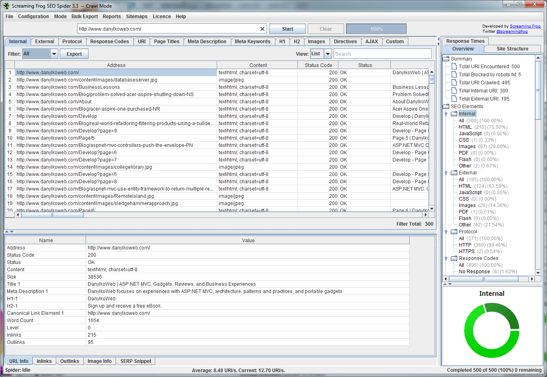
Task: Sort by the Status Code column header
Action: click(318, 65)
